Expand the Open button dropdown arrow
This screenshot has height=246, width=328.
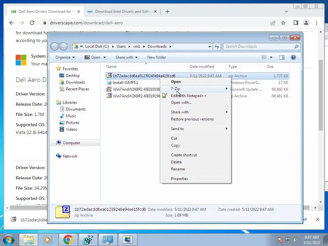[104, 57]
